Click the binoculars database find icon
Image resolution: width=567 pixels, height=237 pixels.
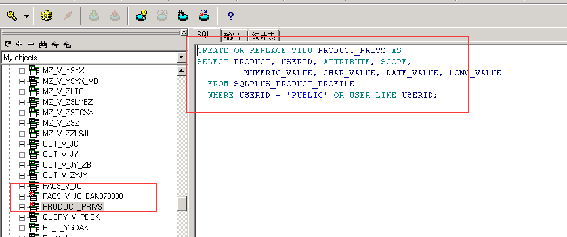[x=183, y=16]
